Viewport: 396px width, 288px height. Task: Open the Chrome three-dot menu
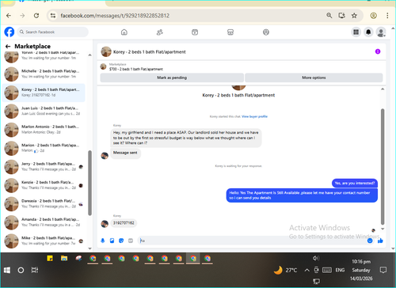(x=387, y=16)
